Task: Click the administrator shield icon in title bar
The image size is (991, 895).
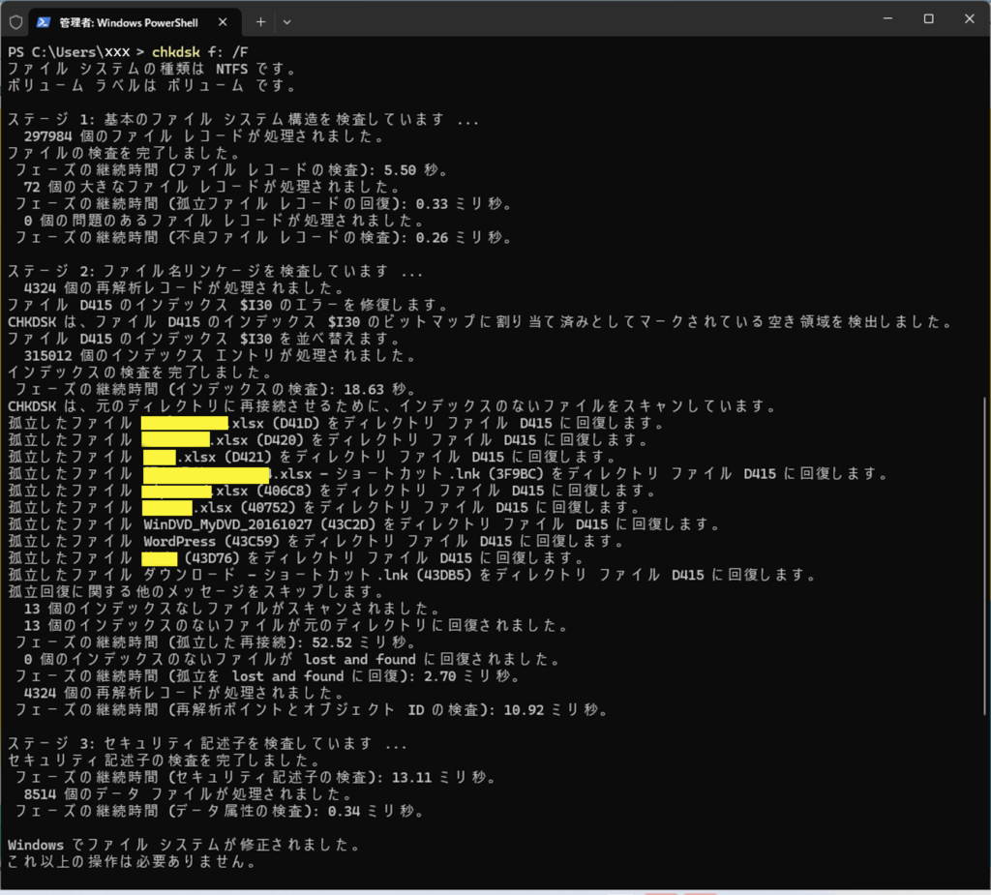Action: click(x=15, y=20)
